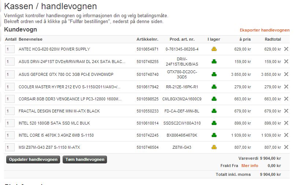Delete the ASUS GeForce GTX 780 row
The height and width of the screenshot is (185, 300).
[x=286, y=74]
